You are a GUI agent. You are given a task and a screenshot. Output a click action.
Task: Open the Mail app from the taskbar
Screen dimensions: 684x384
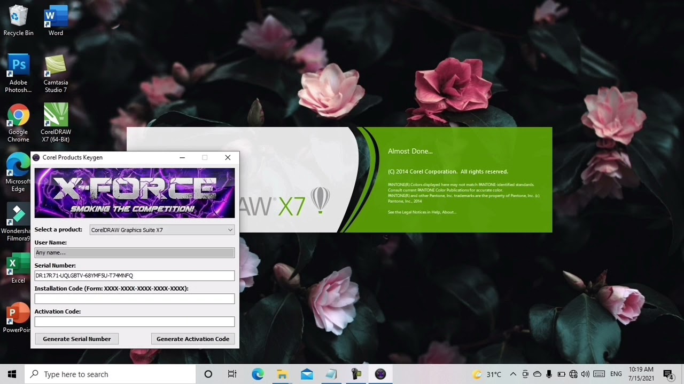(307, 374)
